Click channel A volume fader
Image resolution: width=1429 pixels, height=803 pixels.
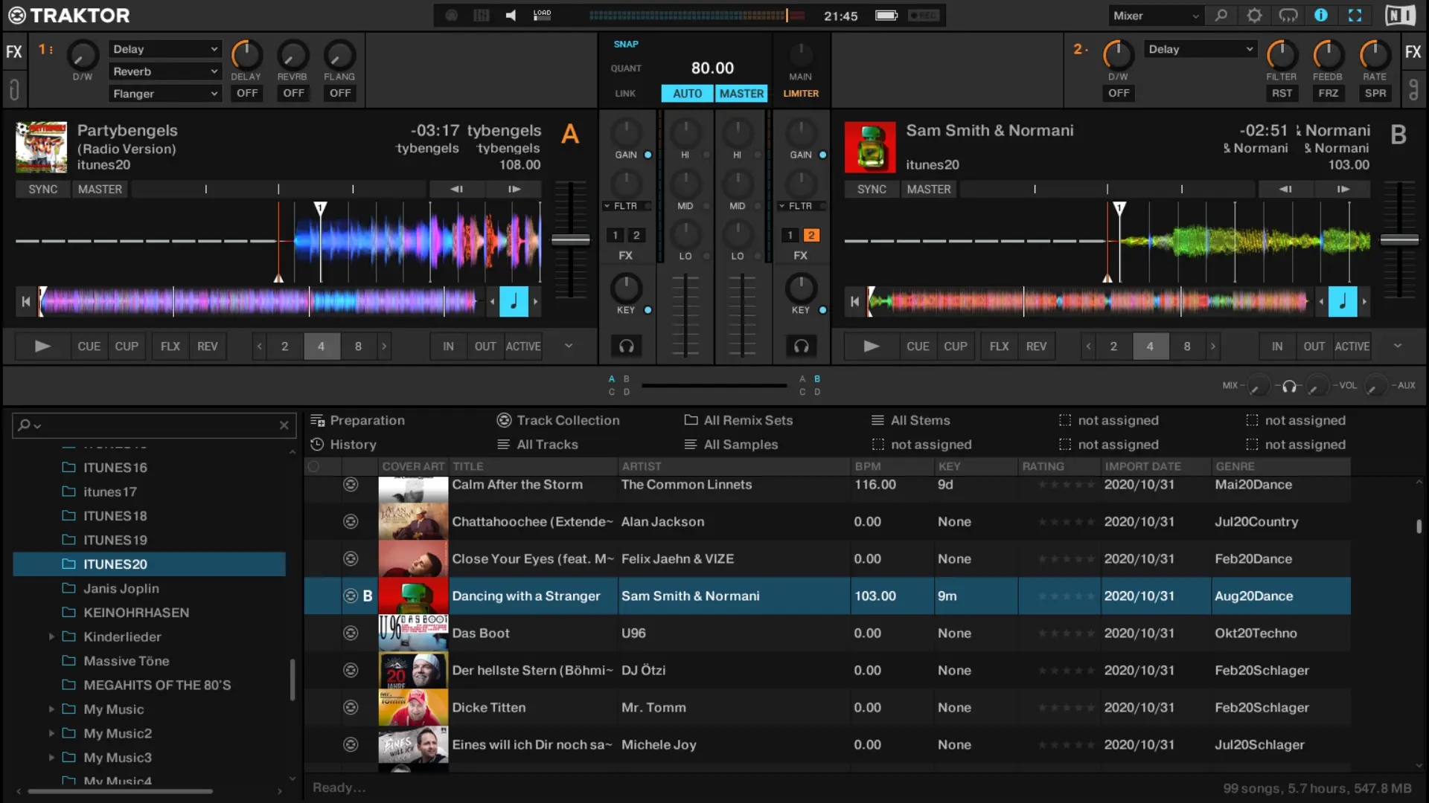point(685,316)
